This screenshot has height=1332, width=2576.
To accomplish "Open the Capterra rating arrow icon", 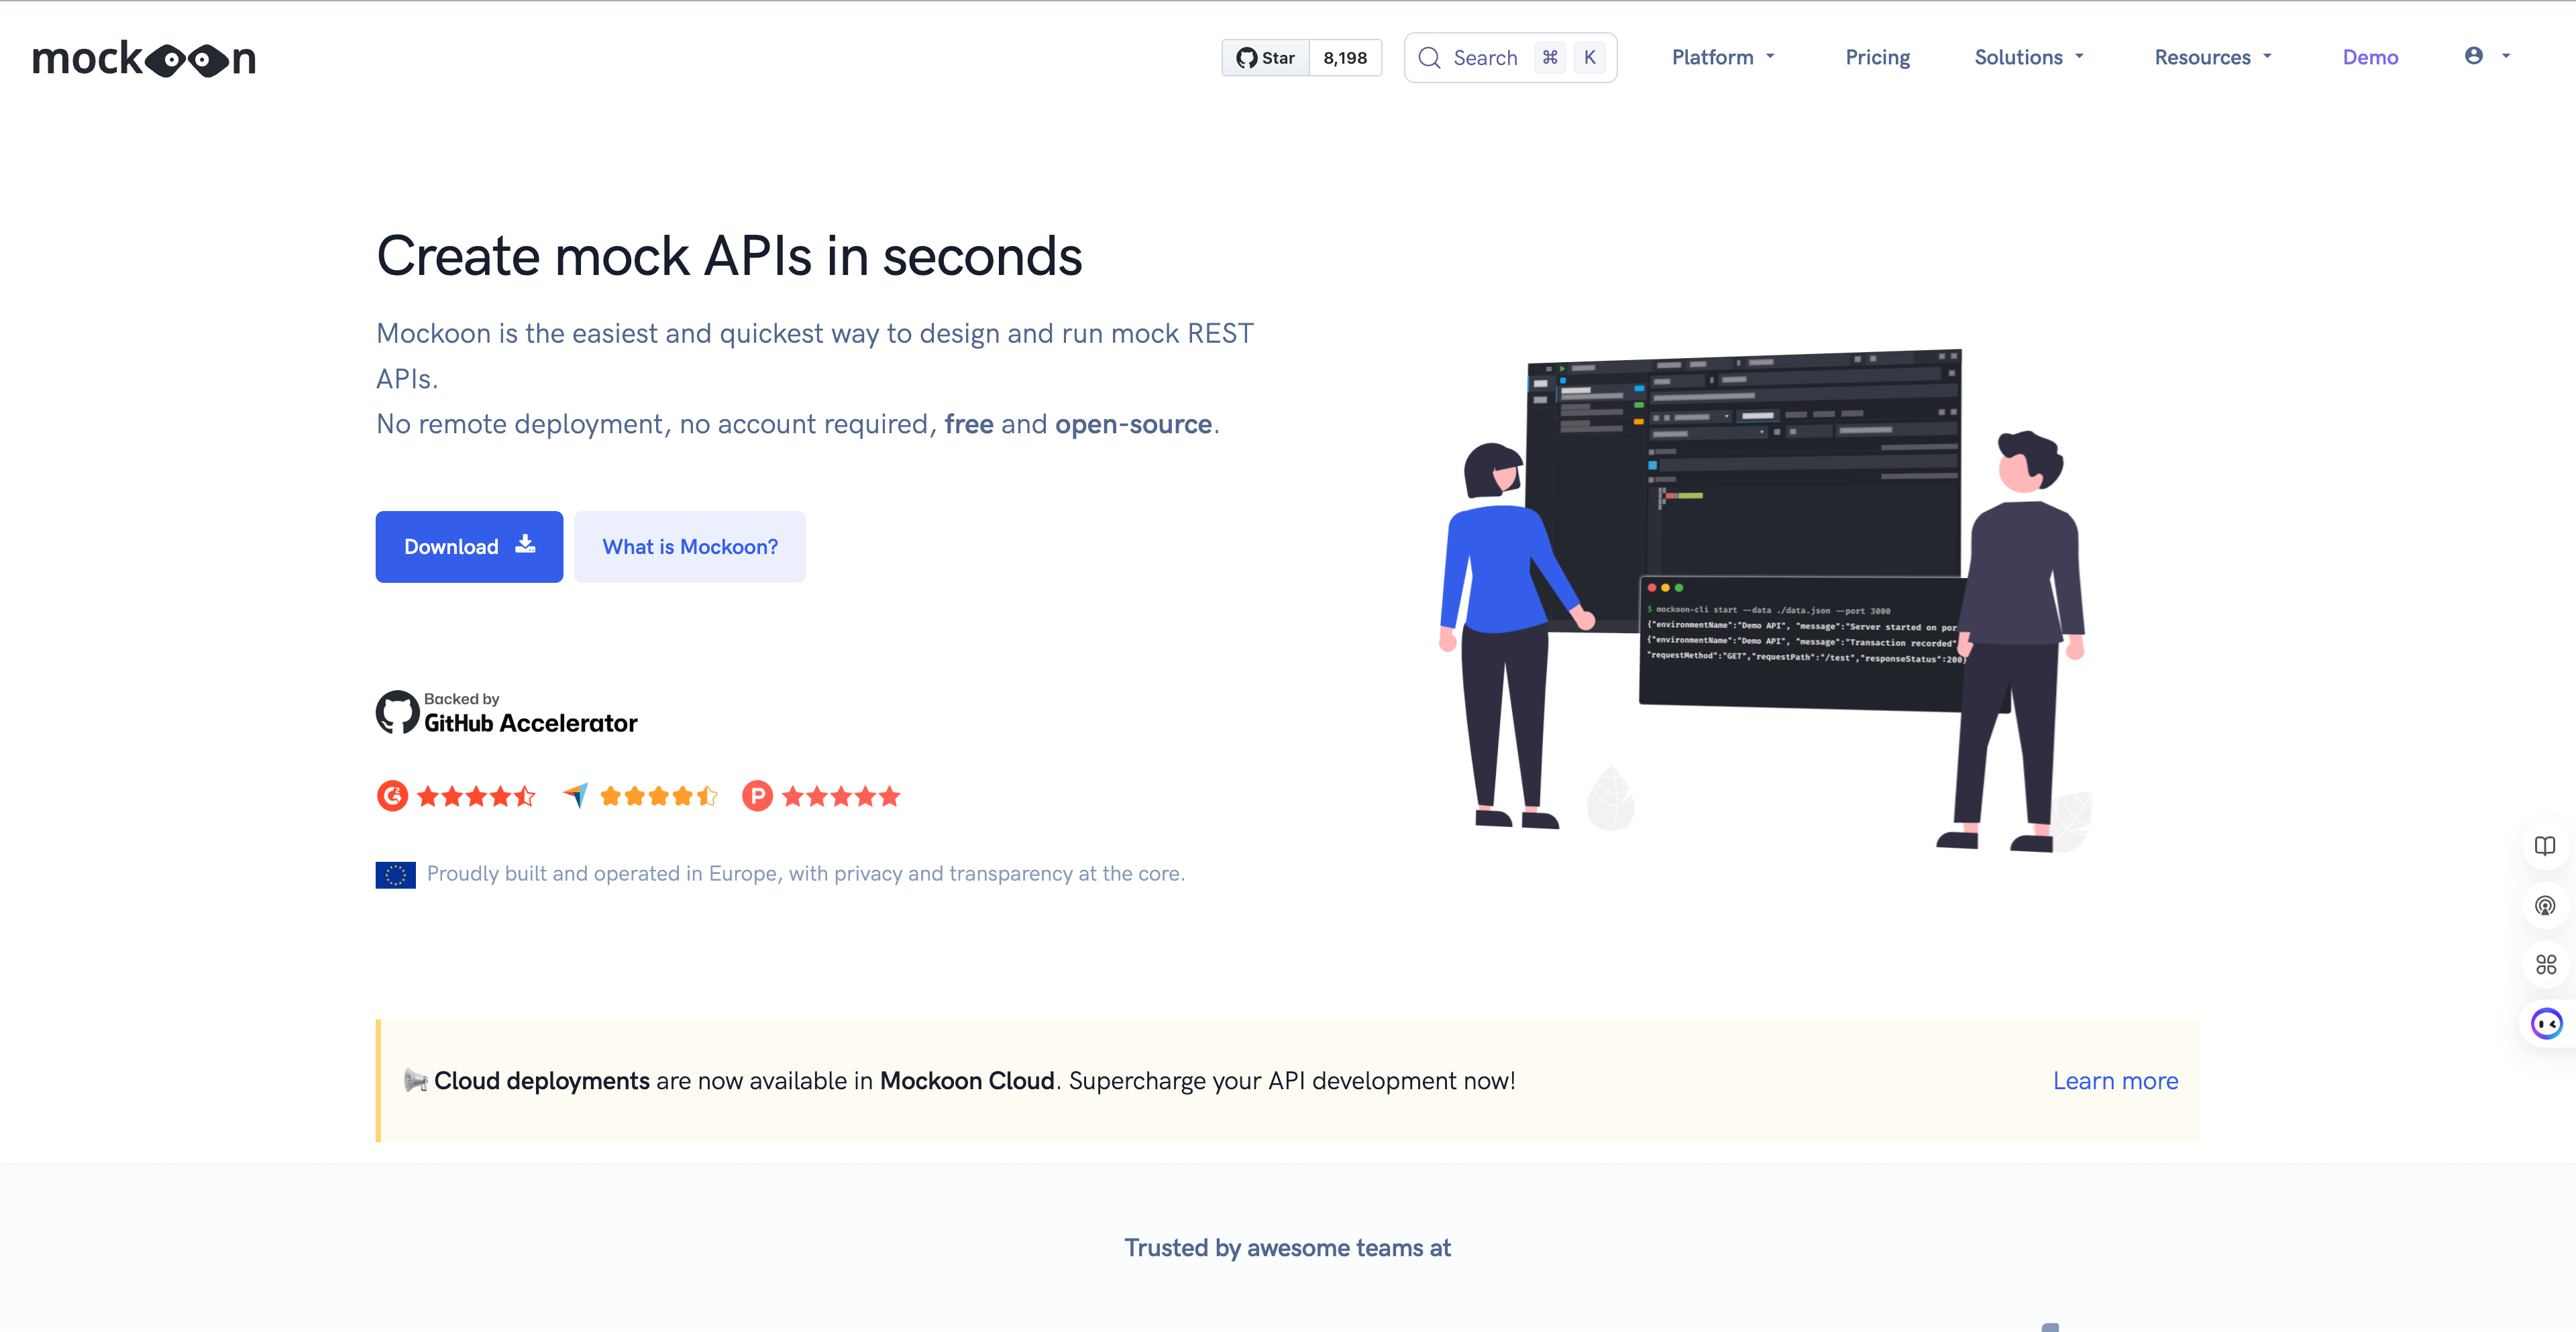I will 575,796.
